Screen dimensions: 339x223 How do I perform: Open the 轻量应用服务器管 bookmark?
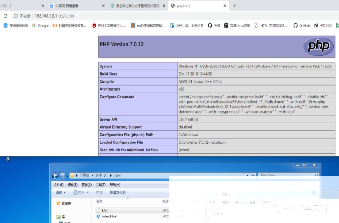(x=69, y=25)
